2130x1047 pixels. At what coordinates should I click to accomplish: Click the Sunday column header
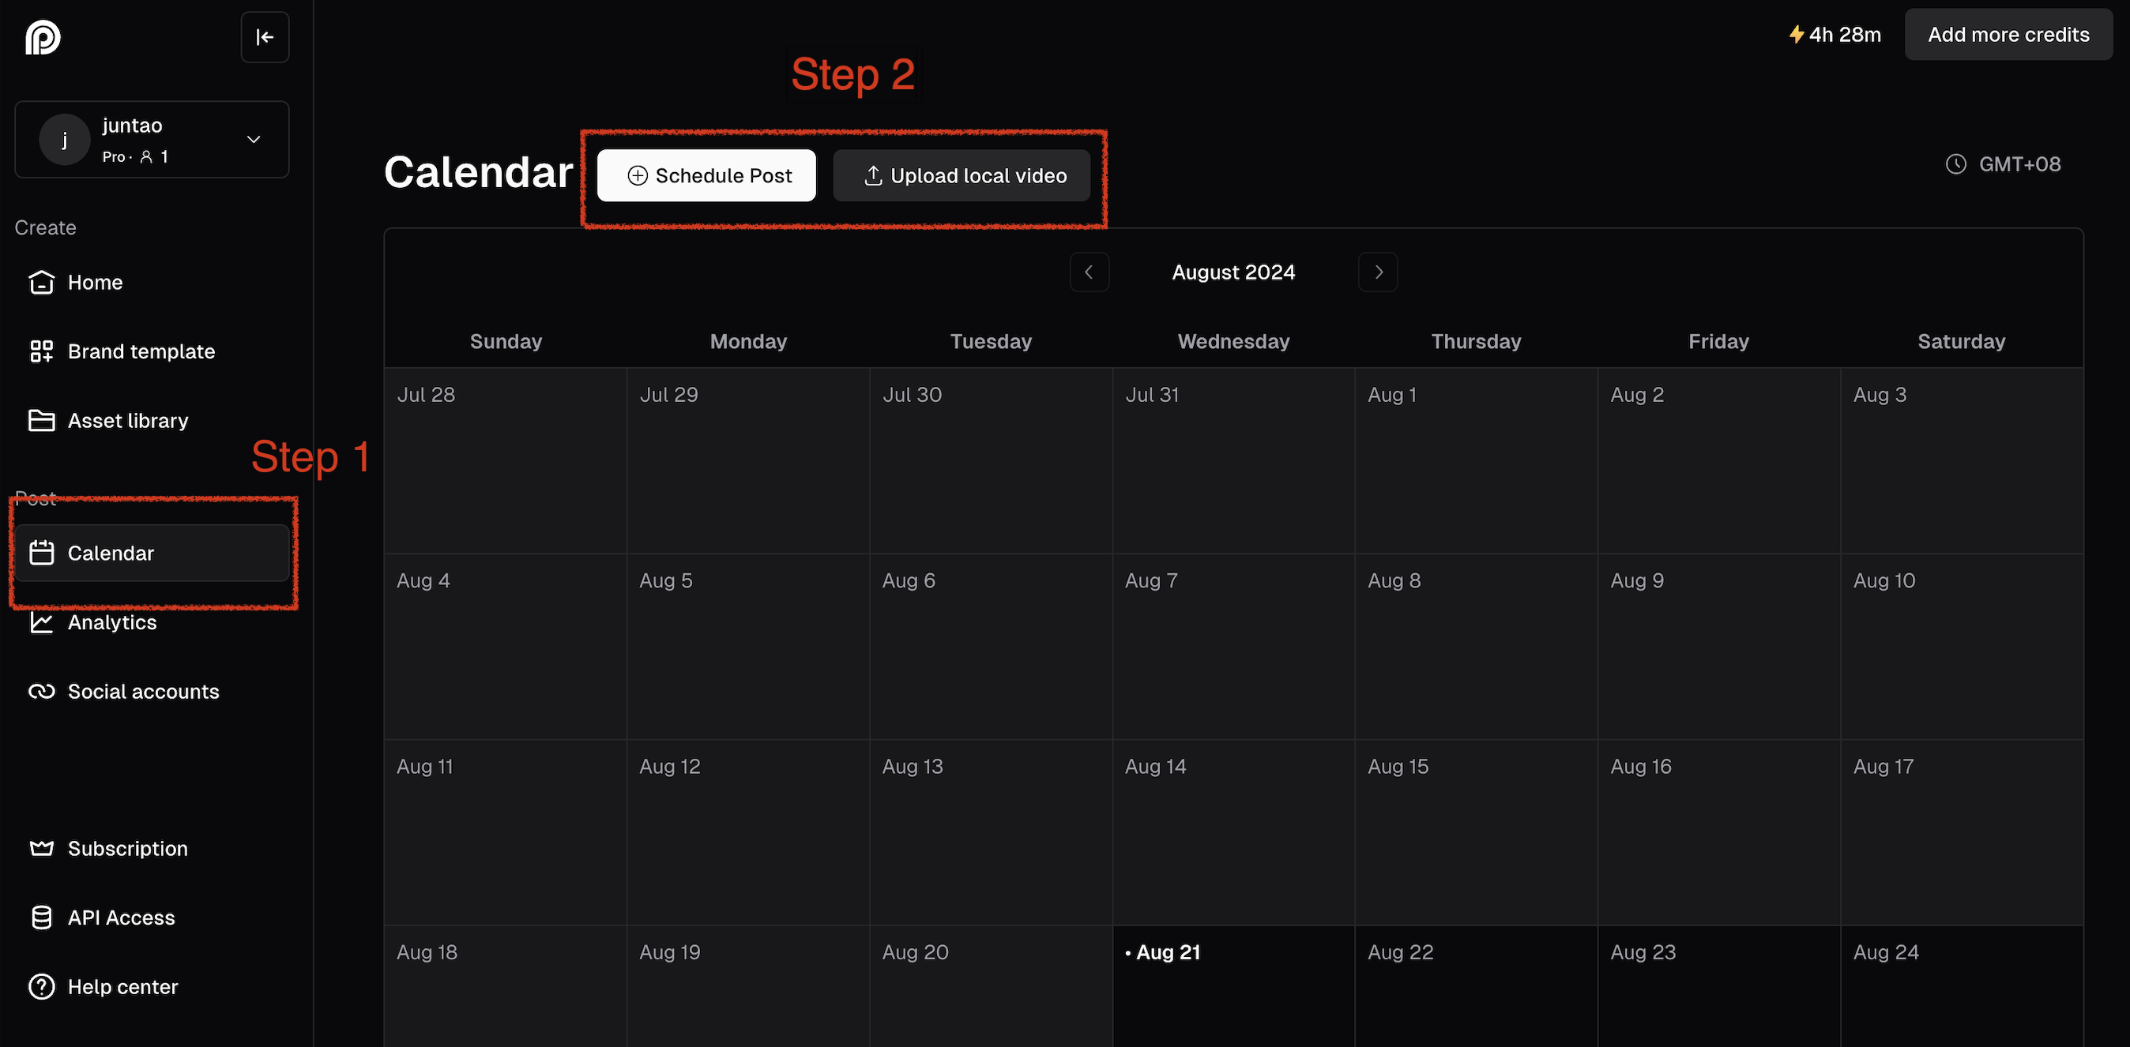click(x=506, y=341)
